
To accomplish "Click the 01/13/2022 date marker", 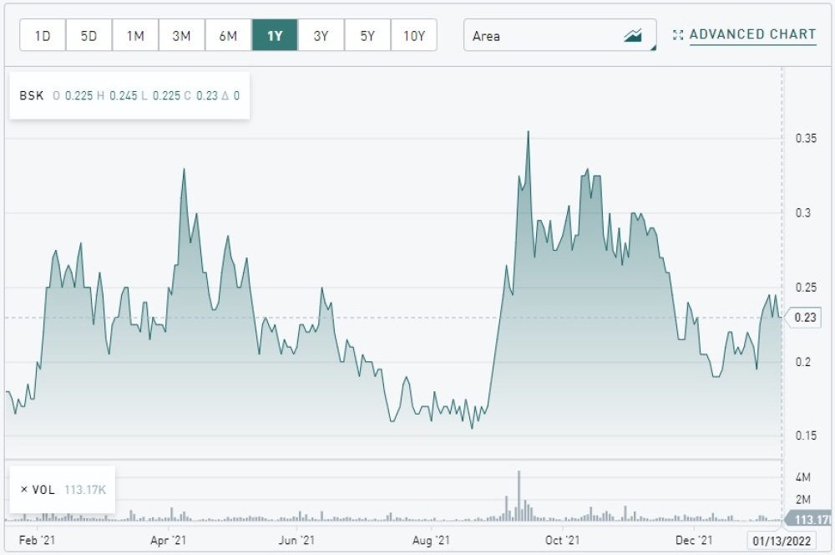I will (x=782, y=541).
